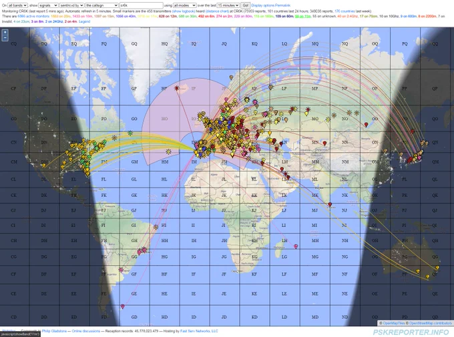The width and height of the screenshot is (454, 337).
Task: Open the Philip Gladstone link
Action: [54, 331]
